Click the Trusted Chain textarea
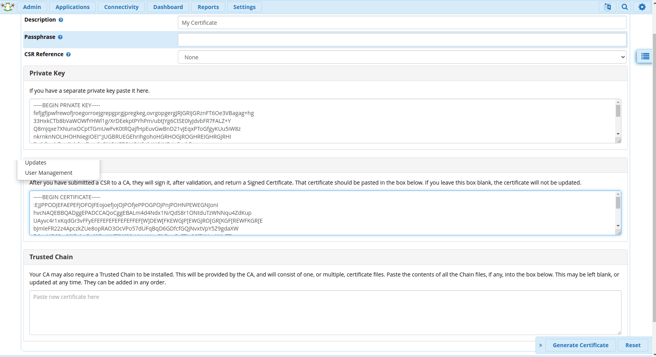 pos(325,313)
